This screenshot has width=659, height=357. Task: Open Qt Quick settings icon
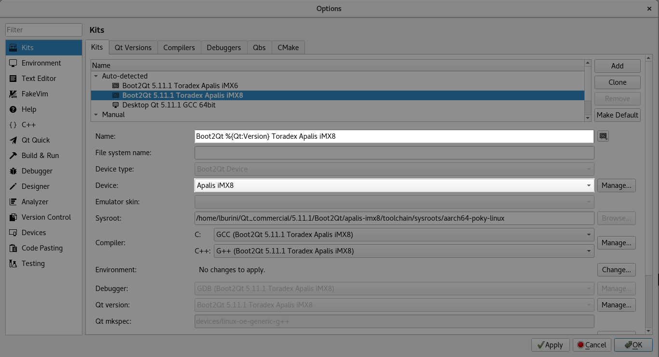[13, 140]
